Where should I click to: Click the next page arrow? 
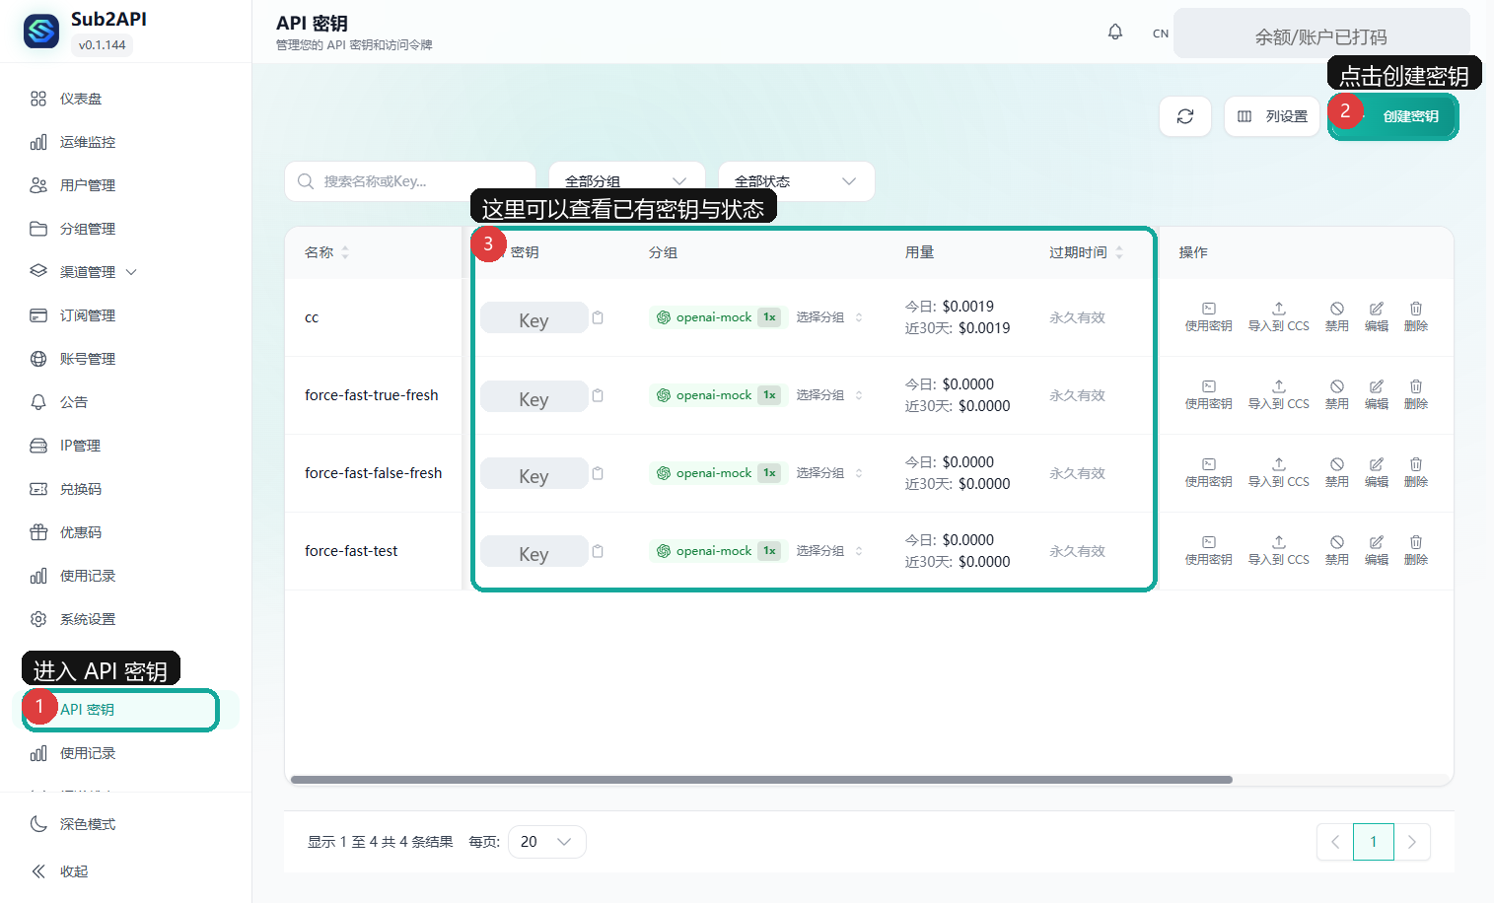pyautogui.click(x=1412, y=842)
